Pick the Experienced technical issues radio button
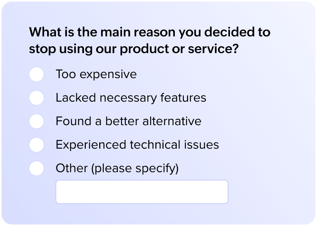 click(x=36, y=145)
